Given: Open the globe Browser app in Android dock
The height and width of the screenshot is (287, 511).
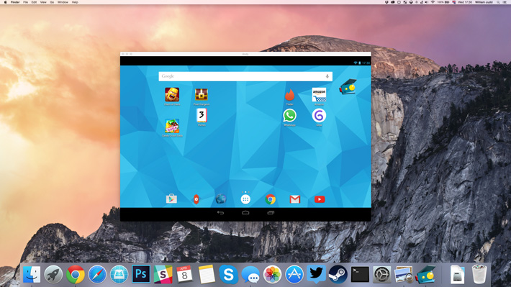Looking at the screenshot, I should point(221,199).
